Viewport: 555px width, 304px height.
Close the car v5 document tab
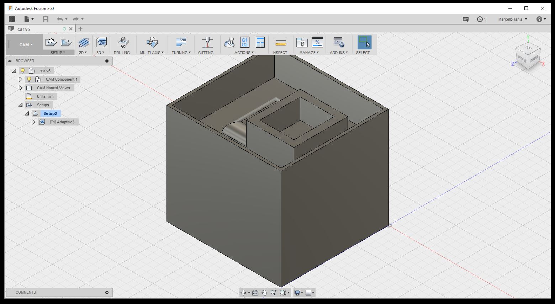[x=71, y=29]
